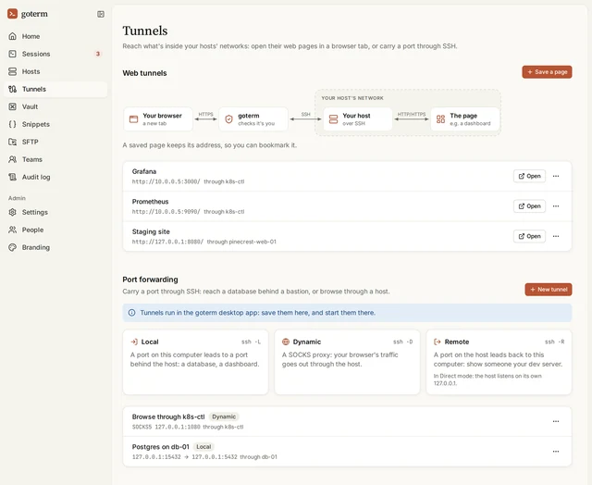592x485 pixels.
Task: Click the YOUR HOST'S NETWORK label
Action: click(x=352, y=98)
